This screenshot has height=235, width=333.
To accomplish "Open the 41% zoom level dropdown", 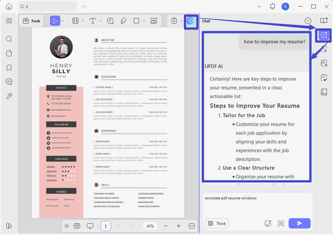I will tap(150, 226).
